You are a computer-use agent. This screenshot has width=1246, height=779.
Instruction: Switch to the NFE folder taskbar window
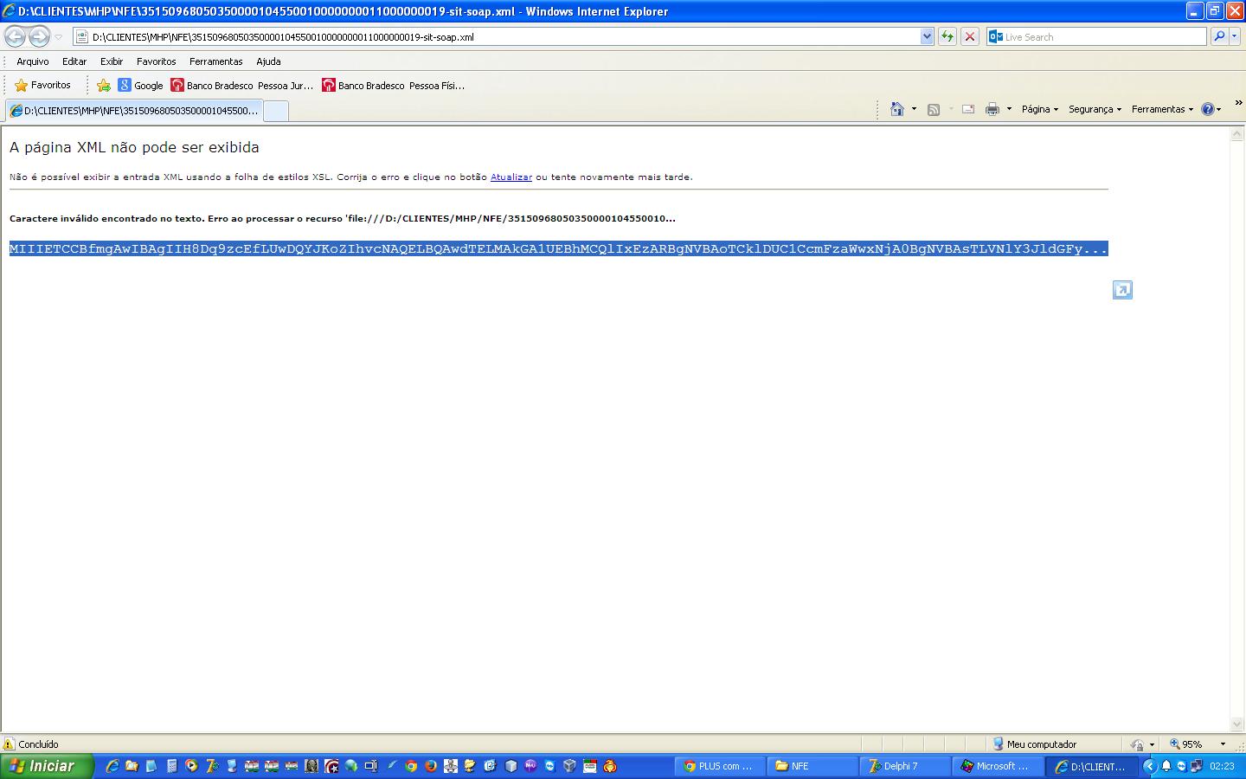pos(812,766)
